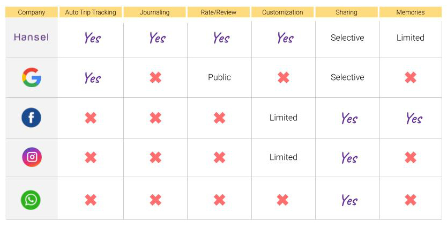Click the Customization column header
The image size is (447, 226).
click(x=282, y=12)
